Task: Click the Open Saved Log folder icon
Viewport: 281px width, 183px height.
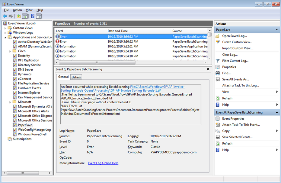Action: 218,36
